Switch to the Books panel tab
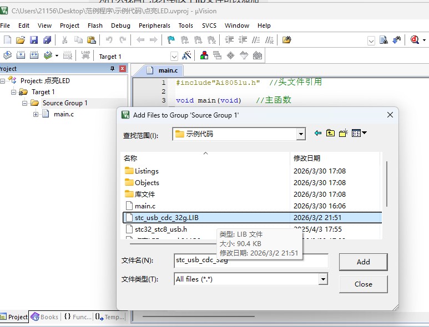Viewport: 429px width, 327px height. [44, 317]
